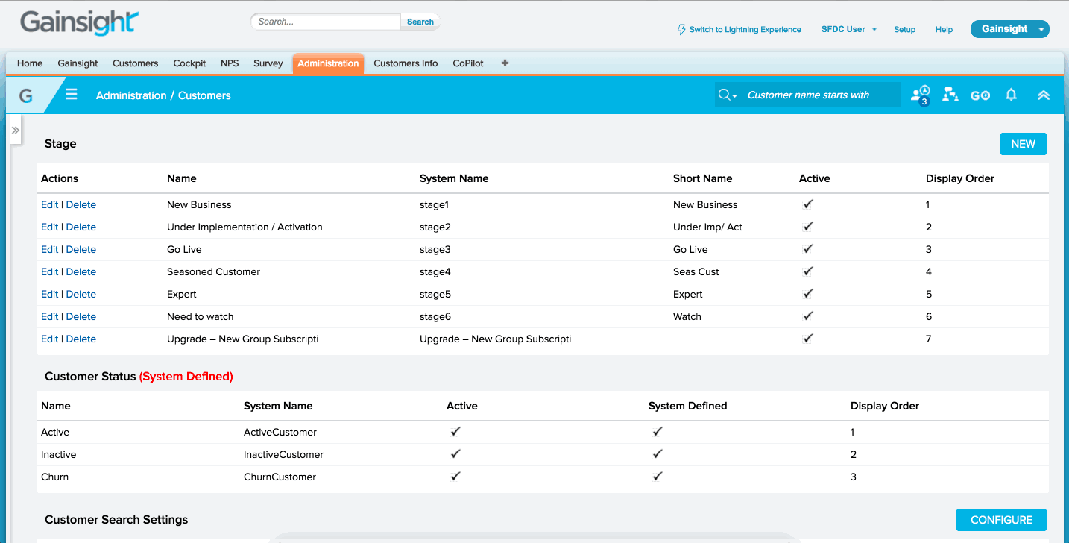The width and height of the screenshot is (1069, 543).
Task: Open the Setup link
Action: pyautogui.click(x=904, y=30)
